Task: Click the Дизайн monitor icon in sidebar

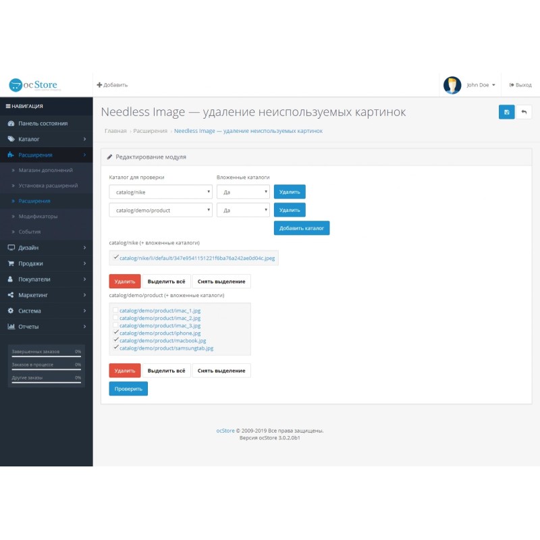Action: point(11,248)
